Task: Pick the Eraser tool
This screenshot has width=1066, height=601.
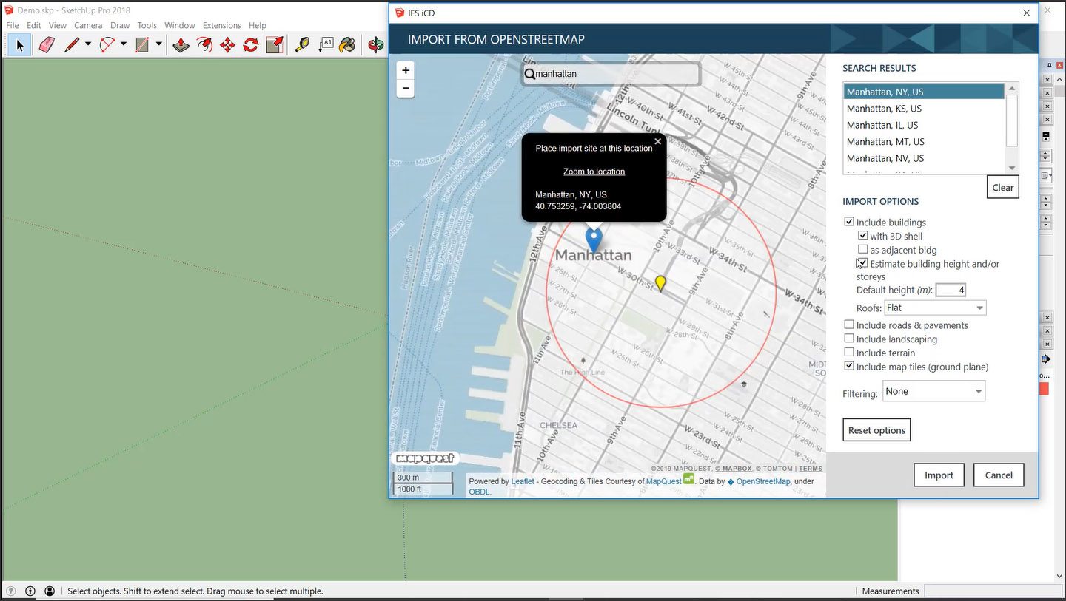Action: coord(46,45)
